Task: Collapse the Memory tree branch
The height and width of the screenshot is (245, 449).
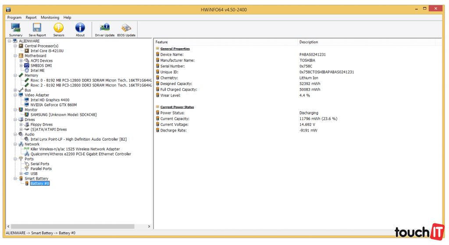Action: tap(15, 75)
